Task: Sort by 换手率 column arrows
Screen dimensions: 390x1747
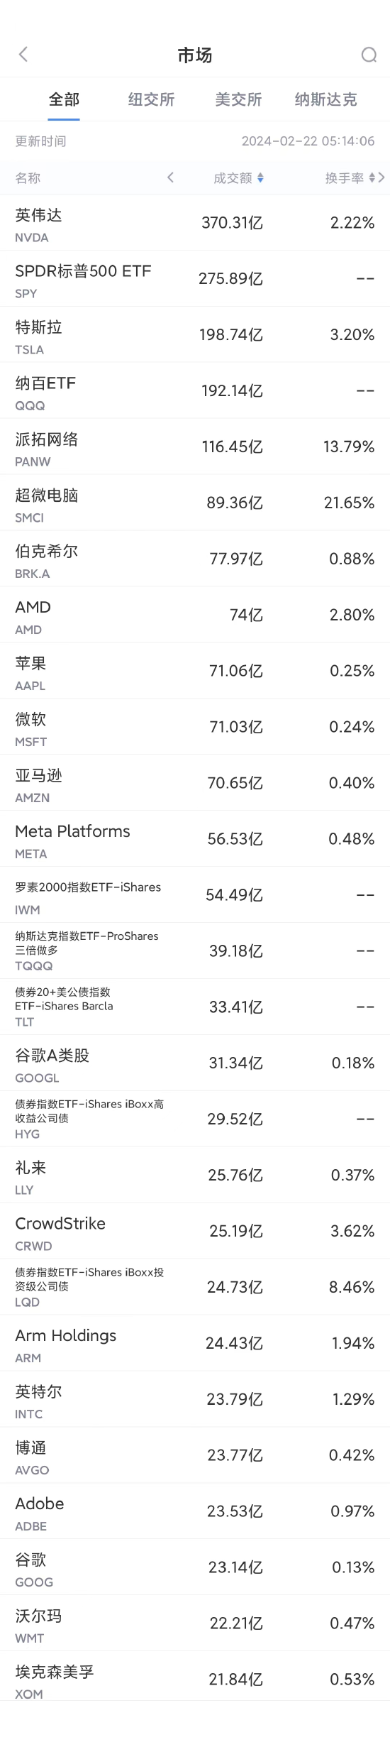Action: click(372, 178)
